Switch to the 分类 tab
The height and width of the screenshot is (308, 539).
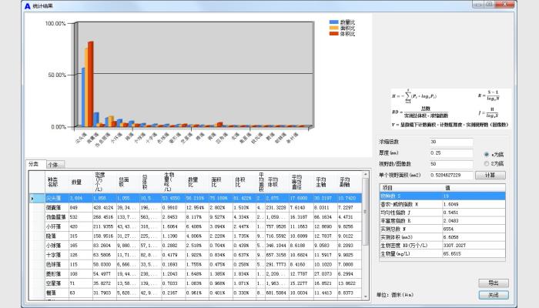pos(33,164)
